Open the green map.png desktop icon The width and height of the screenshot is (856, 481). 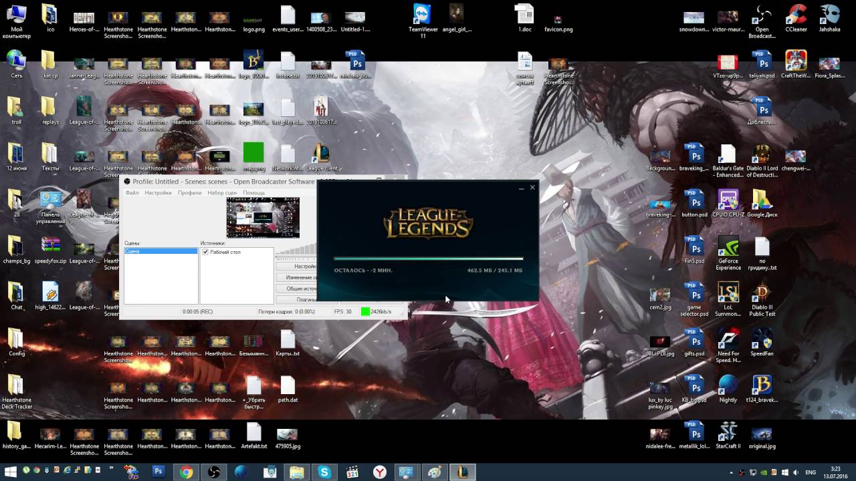click(x=253, y=156)
